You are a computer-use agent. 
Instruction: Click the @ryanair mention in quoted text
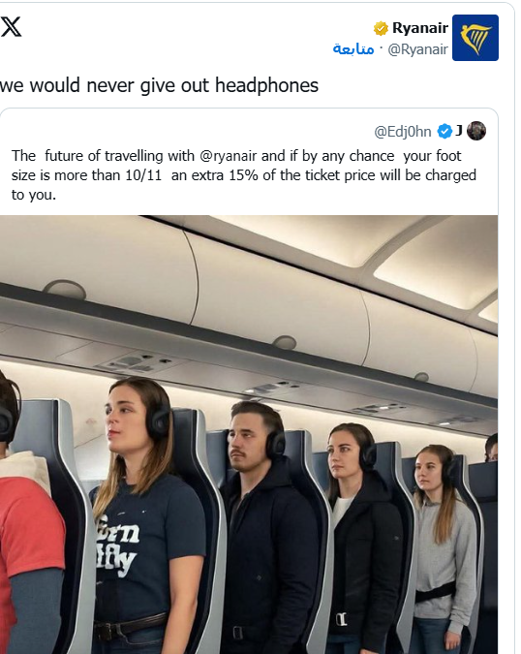pyautogui.click(x=228, y=156)
